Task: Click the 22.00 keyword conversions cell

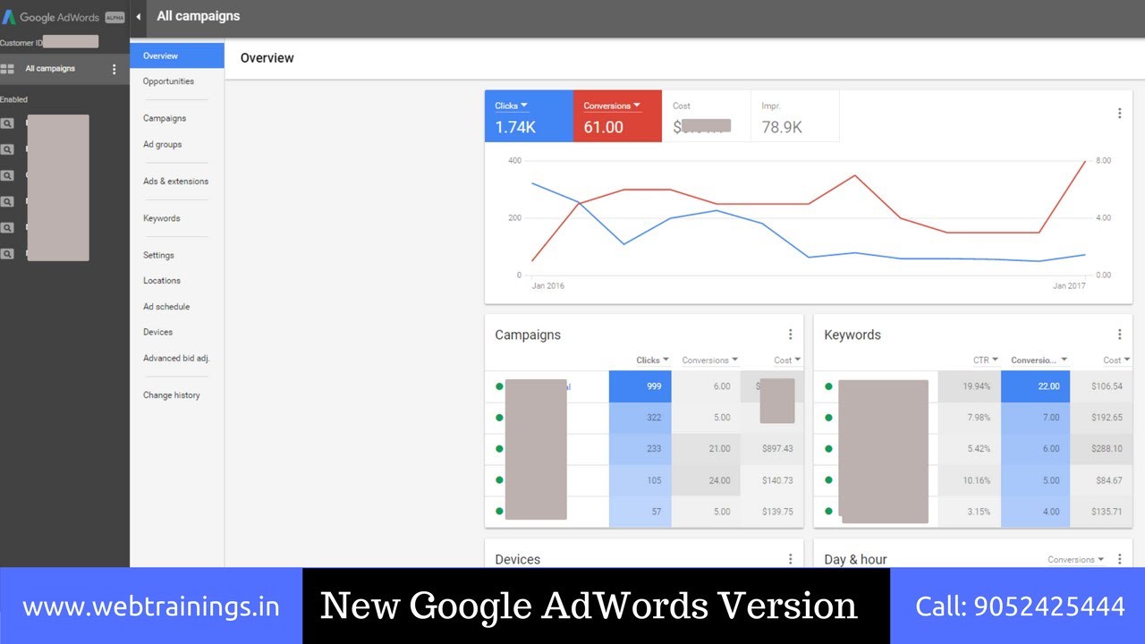Action: tap(1035, 386)
